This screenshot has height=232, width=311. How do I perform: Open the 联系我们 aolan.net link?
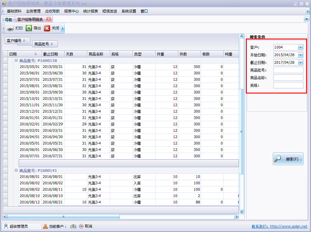279,227
